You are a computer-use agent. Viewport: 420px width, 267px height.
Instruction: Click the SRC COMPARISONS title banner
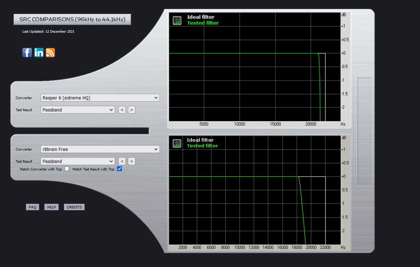[72, 20]
